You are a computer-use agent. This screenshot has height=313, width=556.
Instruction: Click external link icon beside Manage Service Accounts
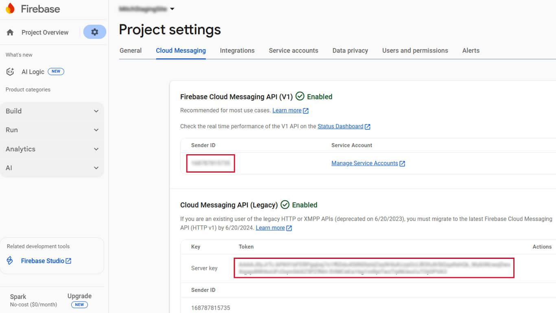pos(402,164)
